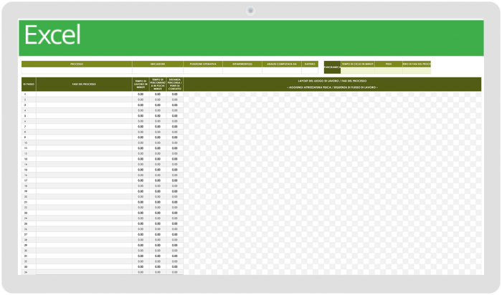This screenshot has height=295, width=502.
Task: Select the empty cell under DATTERO
Action: 310,70
